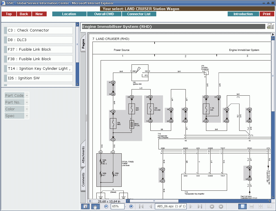276x211 pixels.
Task: Open the toolbar options icon at bottom left
Action: point(85,206)
